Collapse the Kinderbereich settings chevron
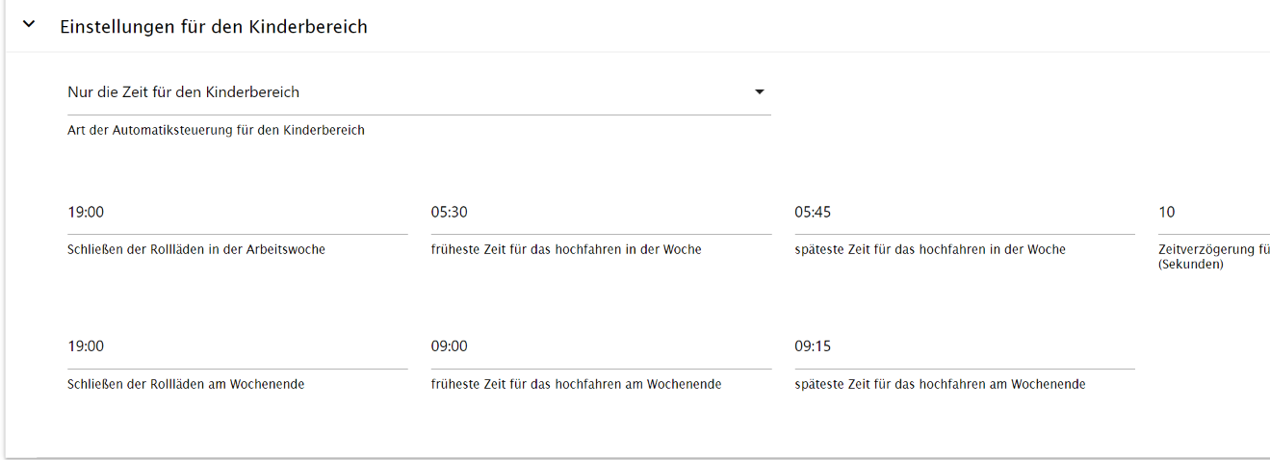The width and height of the screenshot is (1270, 460). coord(29,25)
